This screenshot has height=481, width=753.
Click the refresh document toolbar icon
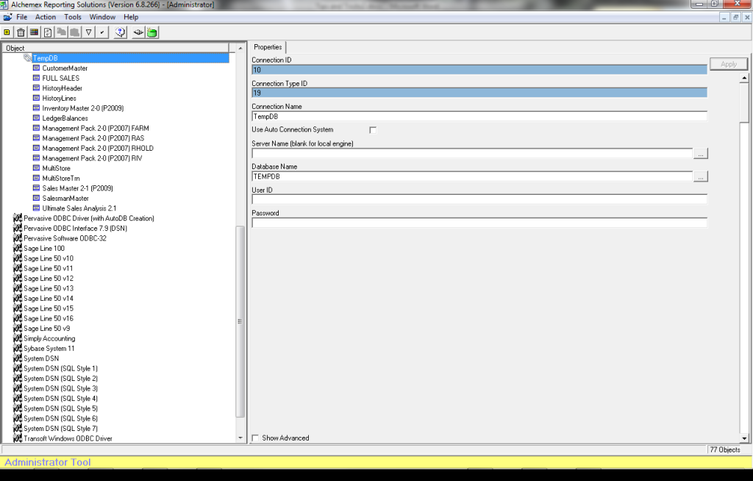tap(46, 32)
